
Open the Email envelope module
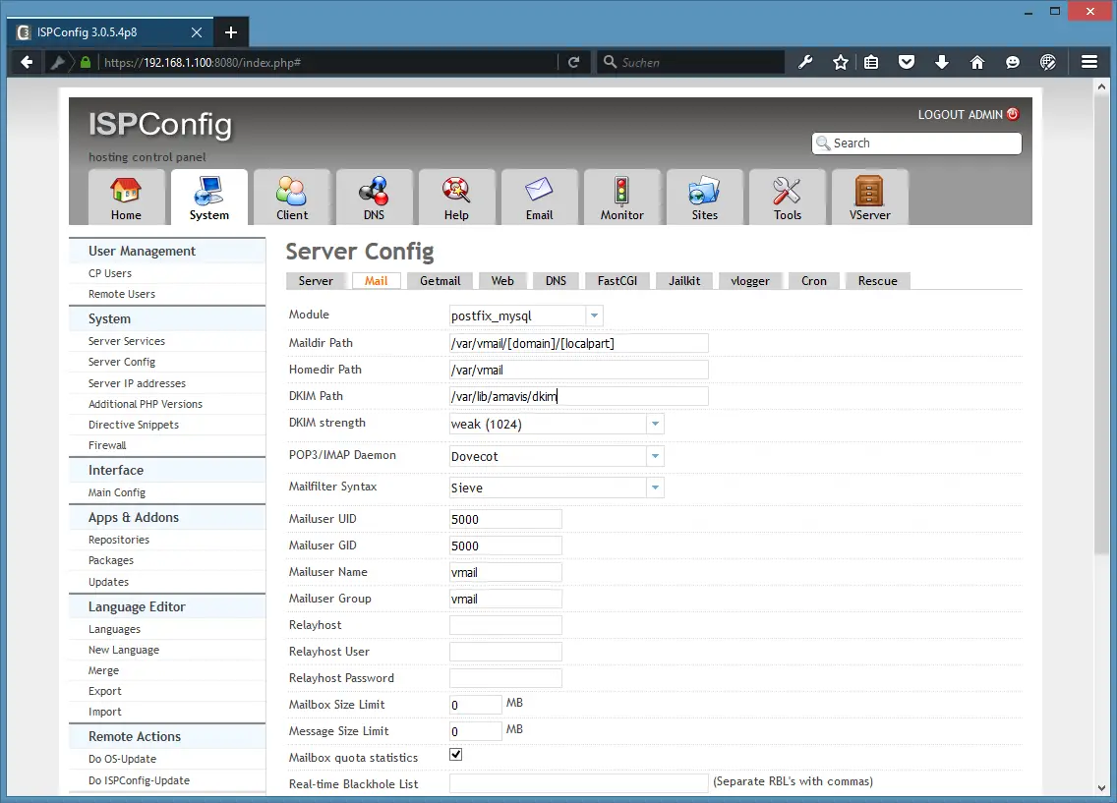click(x=539, y=198)
